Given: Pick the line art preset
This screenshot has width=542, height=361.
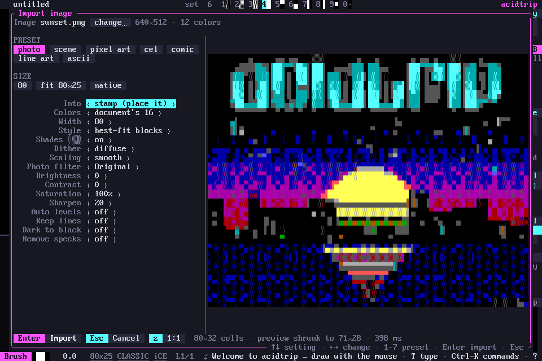Looking at the screenshot, I should tap(36, 59).
